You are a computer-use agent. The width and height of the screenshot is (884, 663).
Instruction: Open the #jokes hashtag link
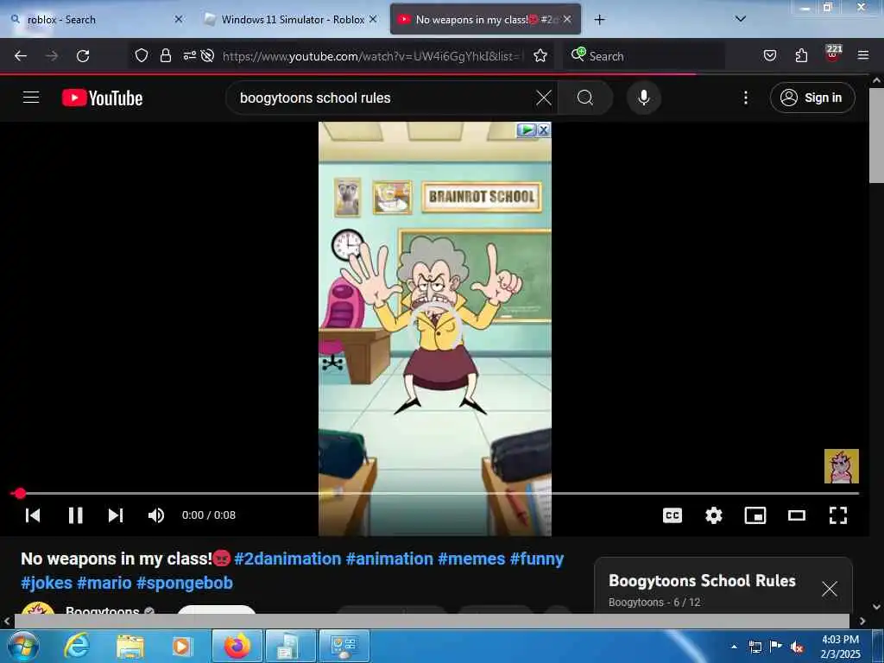(47, 583)
